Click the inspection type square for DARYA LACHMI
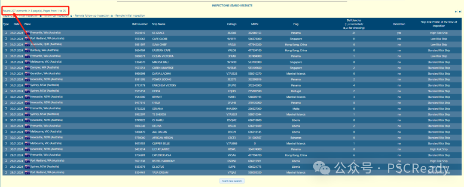 click(6, 74)
